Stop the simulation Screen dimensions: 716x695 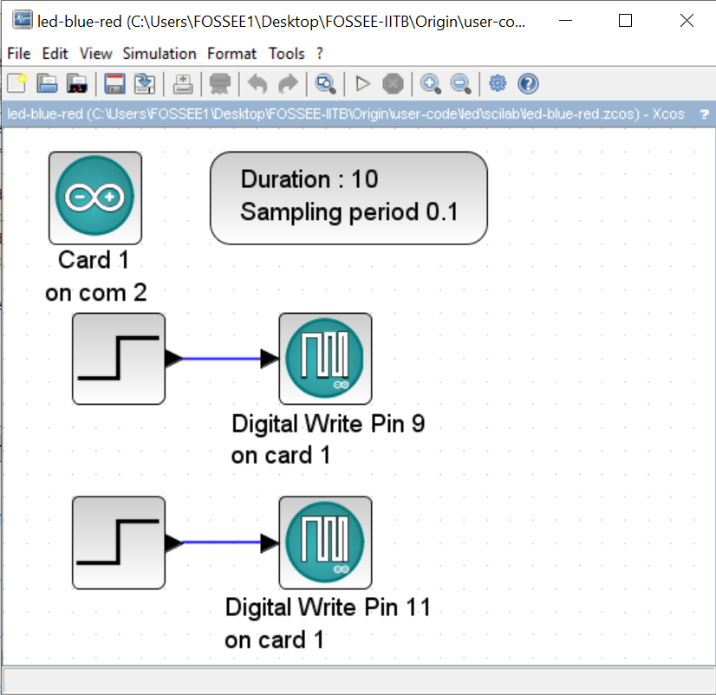coord(393,84)
